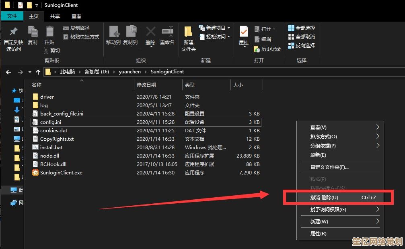Click the Open button in ribbon
Image resolution: width=405 pixels, height=249 pixels.
click(265, 29)
